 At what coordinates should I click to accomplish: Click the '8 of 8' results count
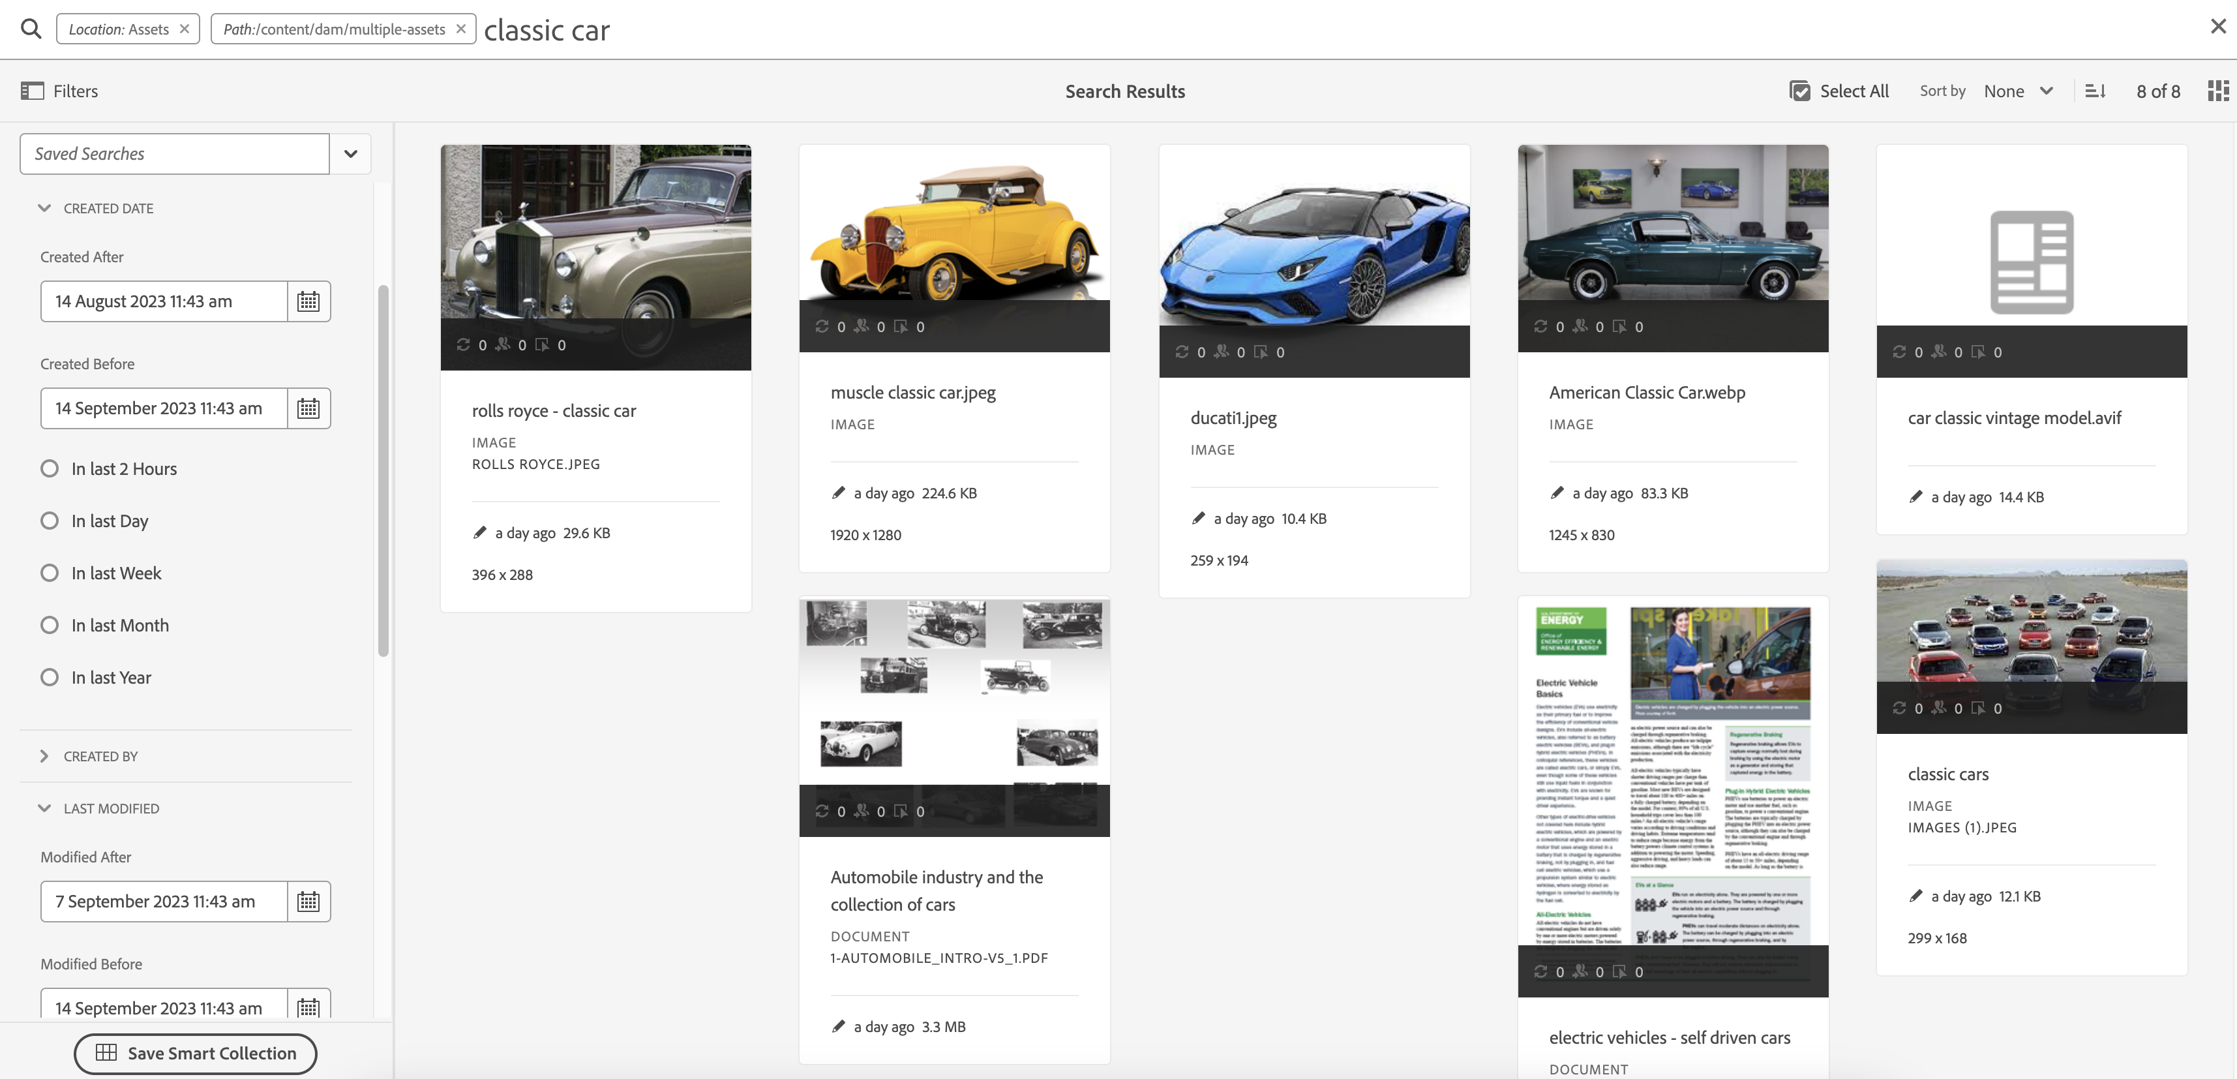[2158, 90]
